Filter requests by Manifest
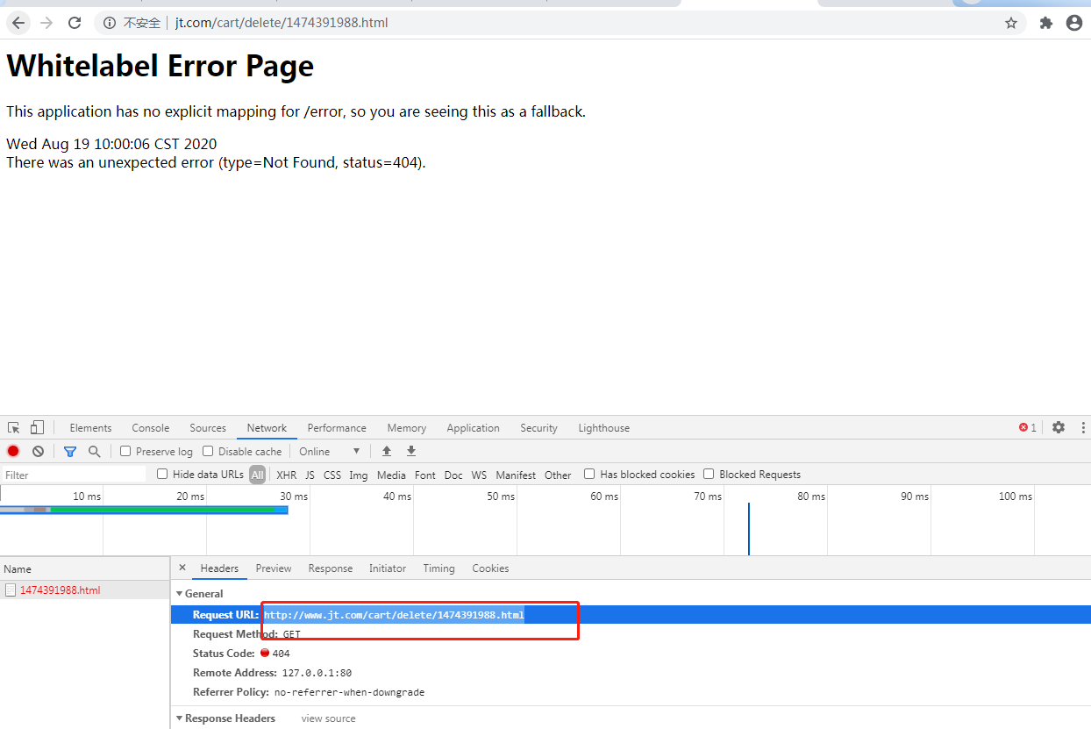This screenshot has height=729, width=1091. [x=516, y=475]
